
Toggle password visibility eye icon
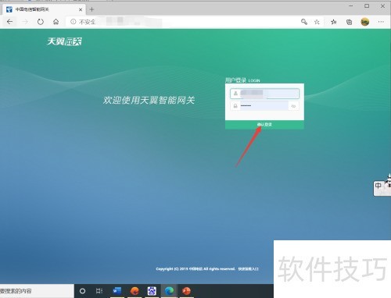click(293, 106)
